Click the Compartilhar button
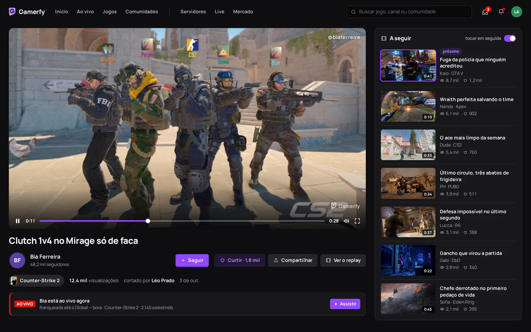This screenshot has width=531, height=332. (293, 260)
